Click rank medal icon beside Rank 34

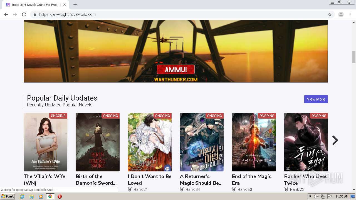pos(182,189)
